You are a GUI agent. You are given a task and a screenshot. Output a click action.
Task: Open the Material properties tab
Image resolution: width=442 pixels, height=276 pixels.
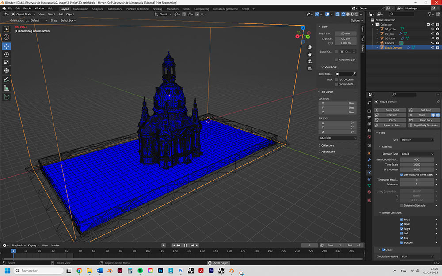point(369,192)
